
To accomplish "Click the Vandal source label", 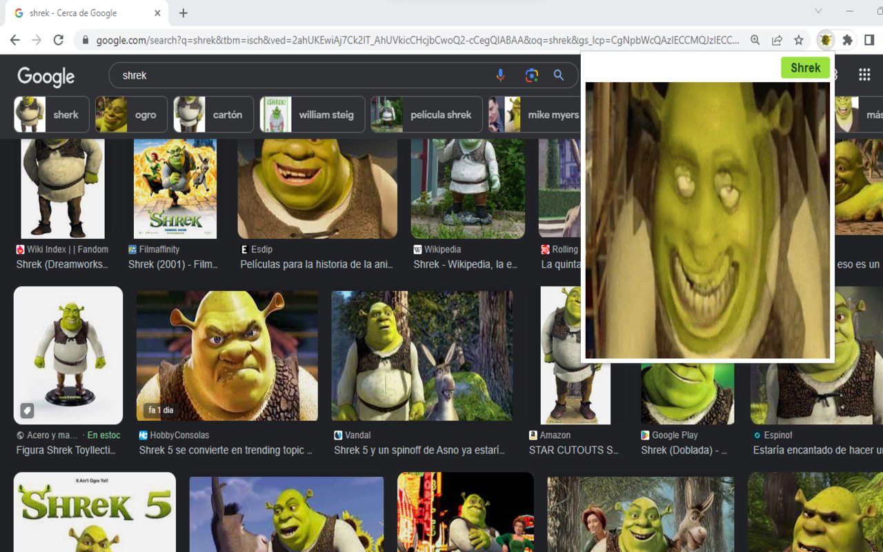I will click(358, 435).
